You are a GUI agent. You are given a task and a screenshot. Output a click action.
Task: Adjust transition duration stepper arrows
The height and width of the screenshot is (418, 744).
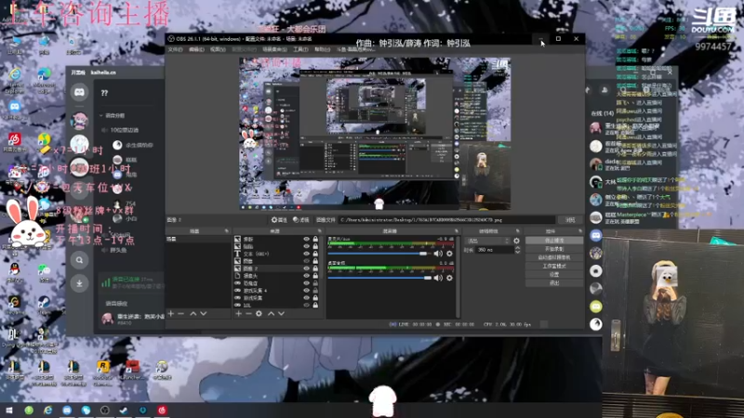(x=517, y=250)
